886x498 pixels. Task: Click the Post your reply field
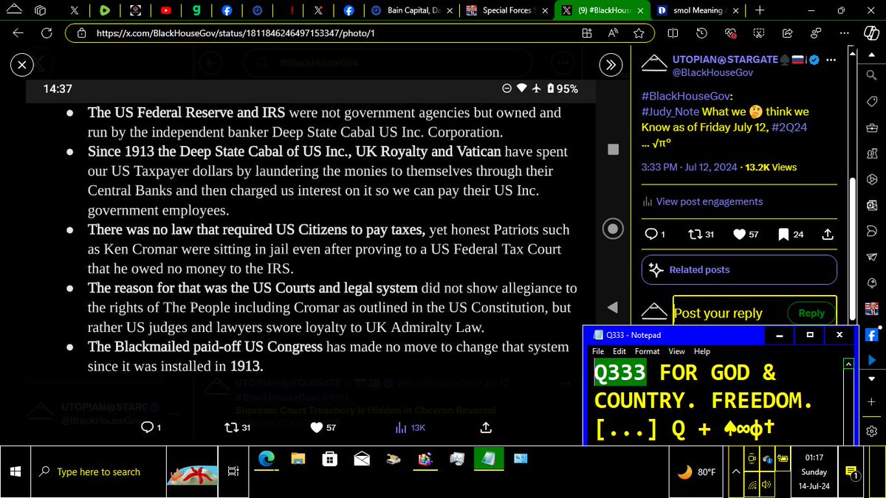pyautogui.click(x=727, y=313)
